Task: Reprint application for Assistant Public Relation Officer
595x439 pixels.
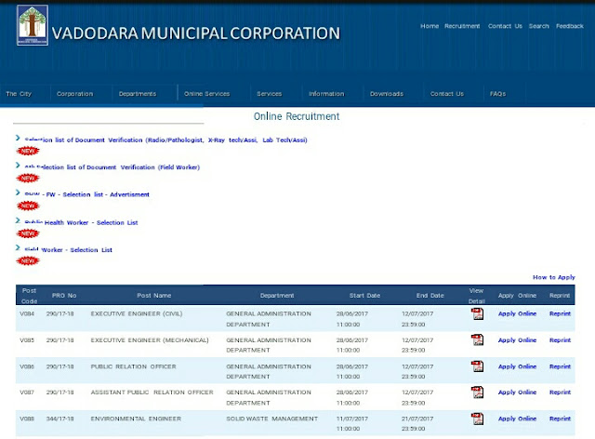Action: point(560,392)
